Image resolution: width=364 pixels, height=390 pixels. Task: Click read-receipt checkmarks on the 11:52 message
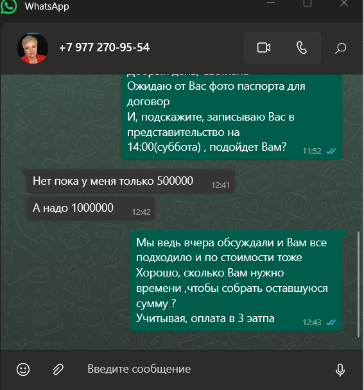coord(331,151)
